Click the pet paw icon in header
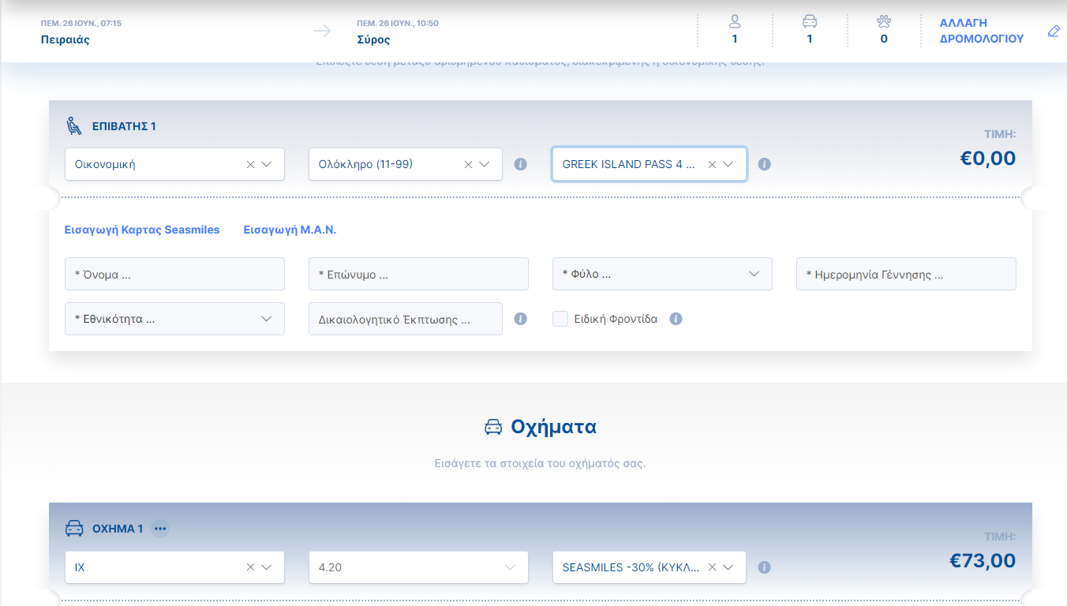This screenshot has height=606, width=1067. coord(884,22)
